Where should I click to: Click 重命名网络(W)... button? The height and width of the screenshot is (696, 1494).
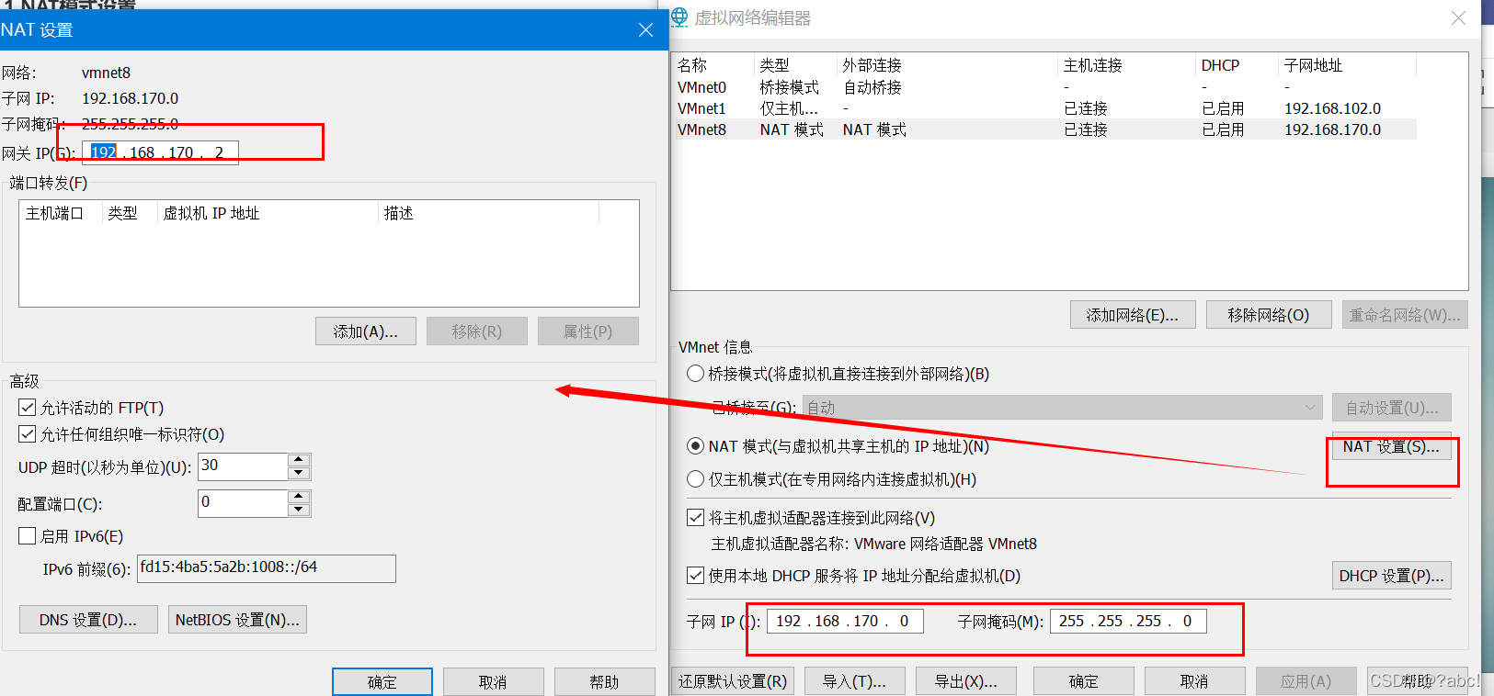(x=1405, y=315)
